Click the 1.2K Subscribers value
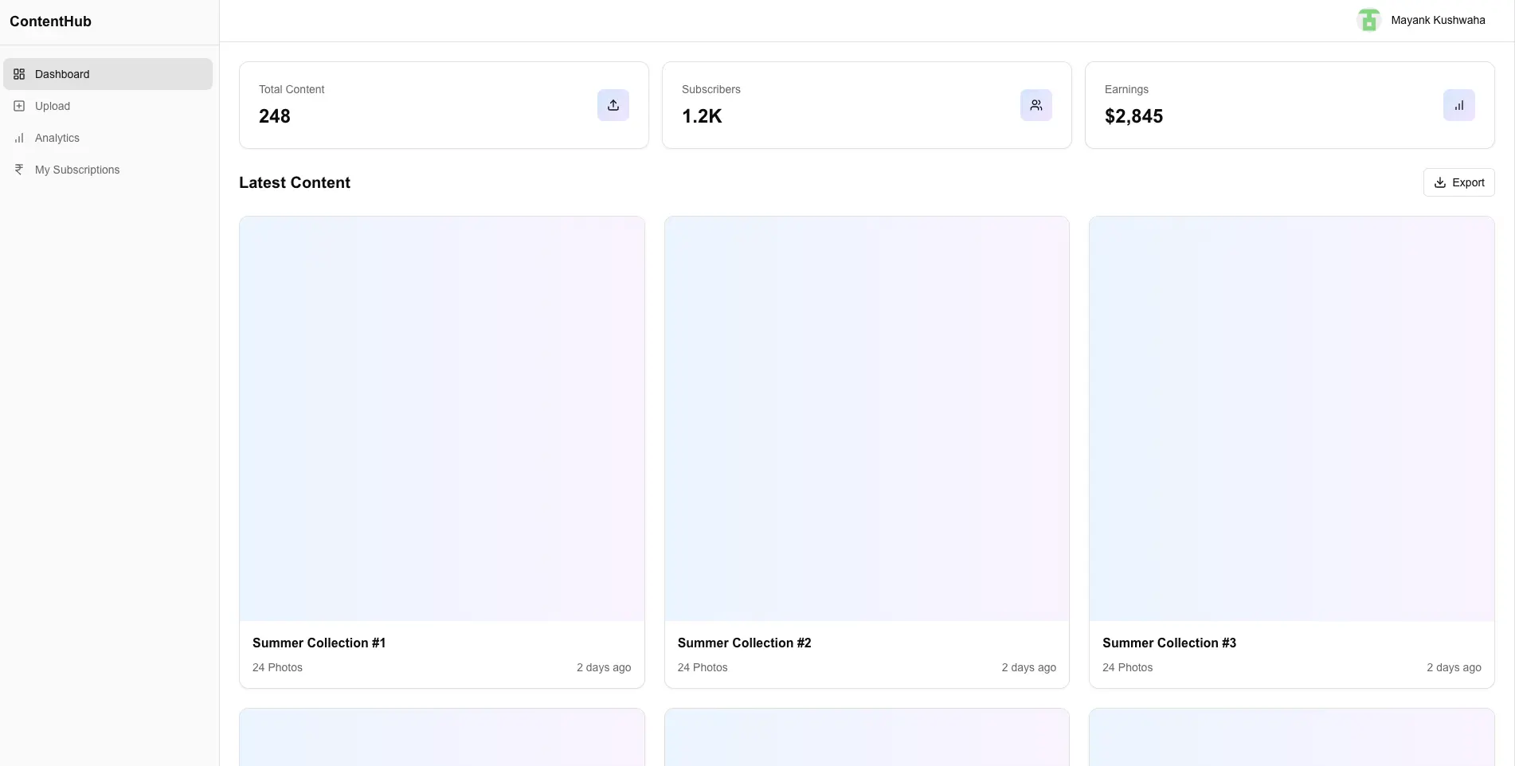Viewport: 1515px width, 766px height. click(x=702, y=116)
